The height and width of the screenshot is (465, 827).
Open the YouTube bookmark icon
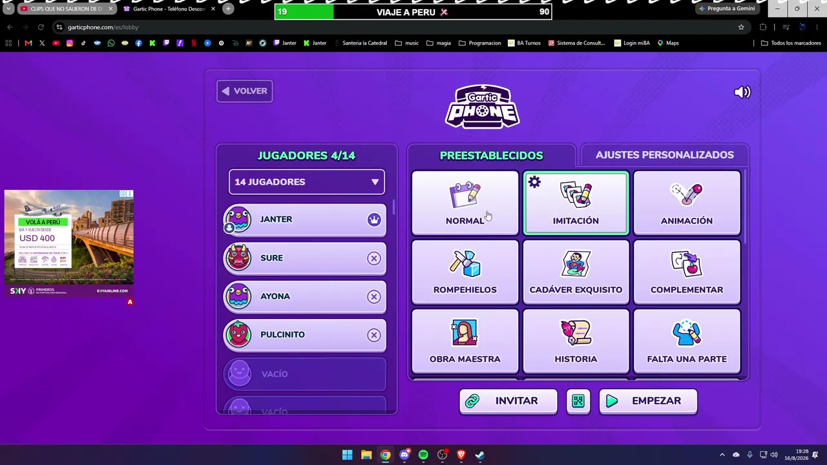click(x=56, y=43)
